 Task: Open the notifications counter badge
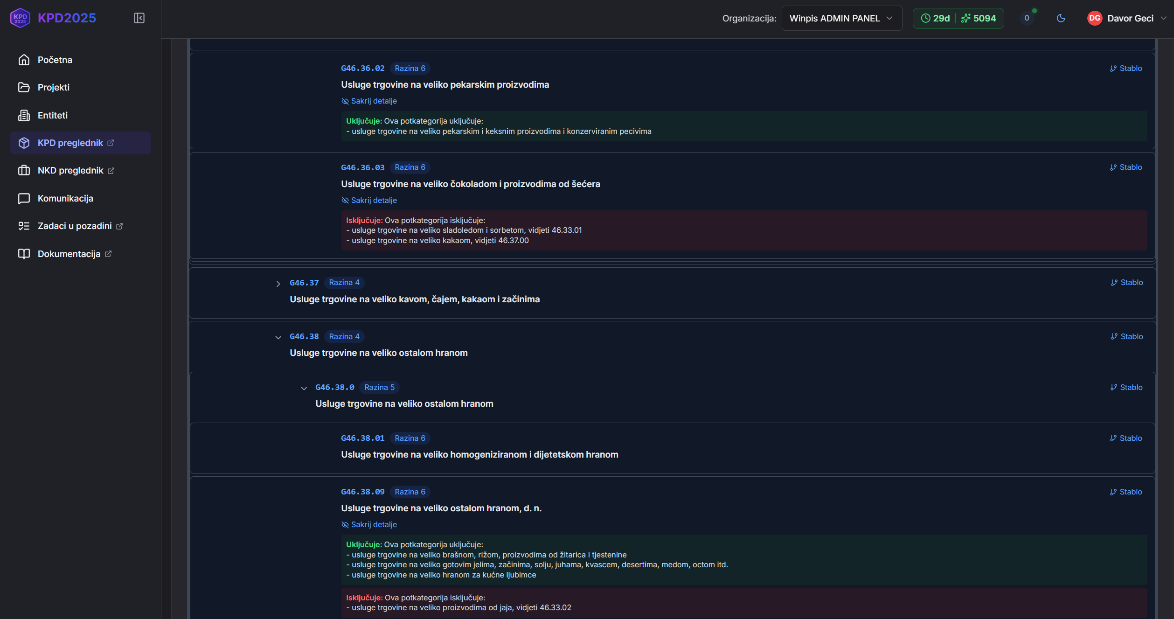click(x=1027, y=18)
